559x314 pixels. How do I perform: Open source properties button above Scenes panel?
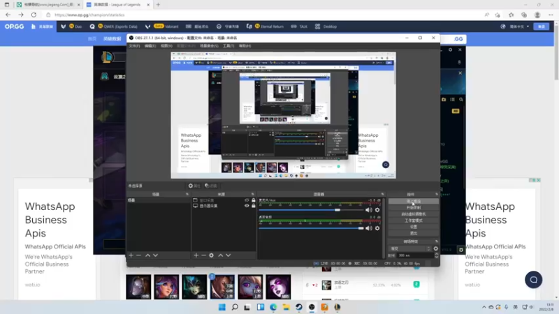tap(194, 186)
